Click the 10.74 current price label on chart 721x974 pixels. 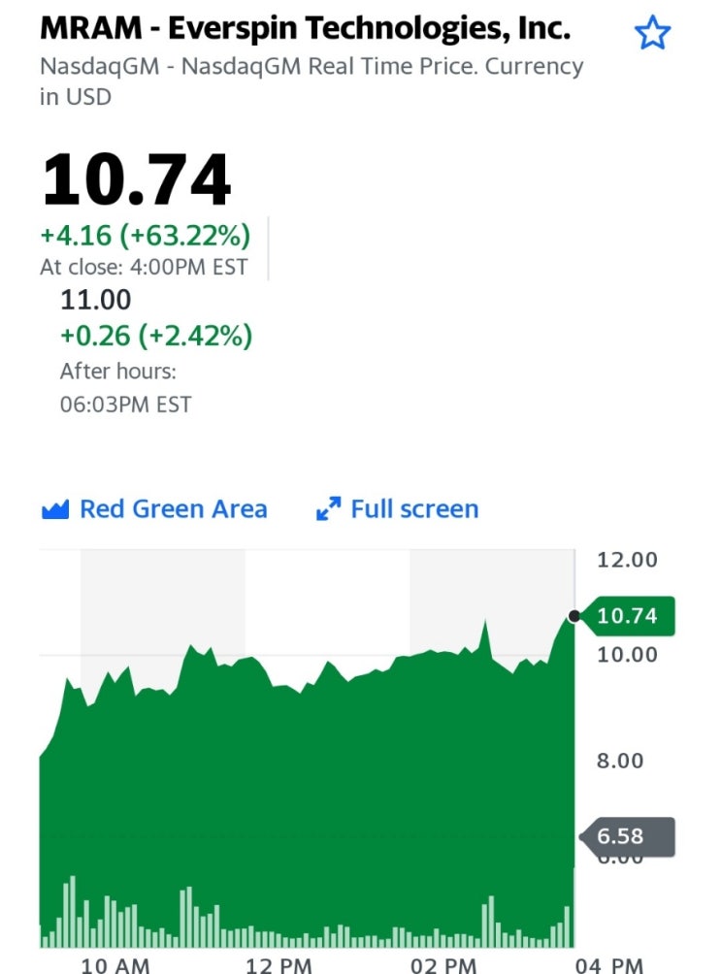click(627, 616)
